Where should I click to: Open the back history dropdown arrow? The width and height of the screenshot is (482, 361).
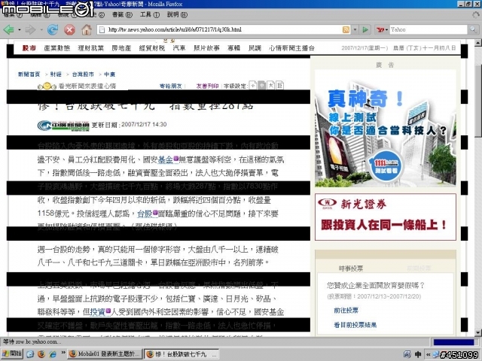(20, 30)
